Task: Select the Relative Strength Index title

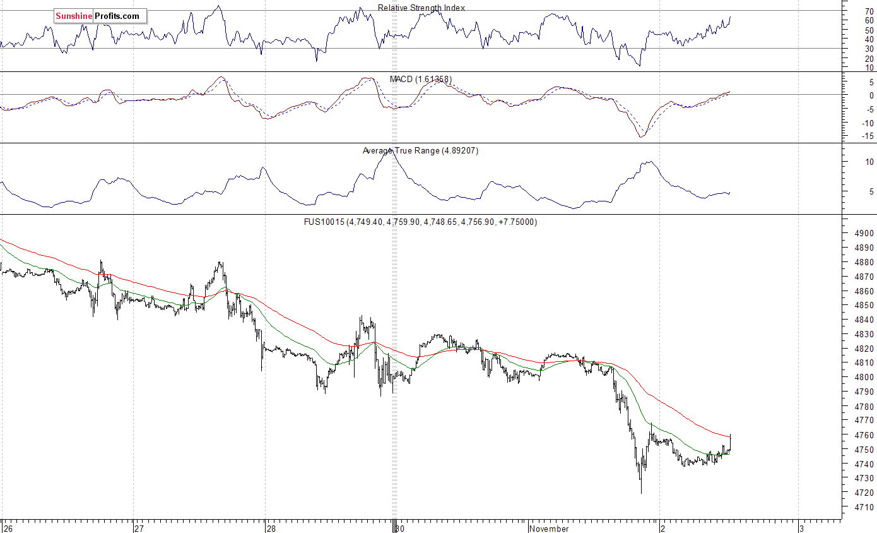Action: point(421,8)
